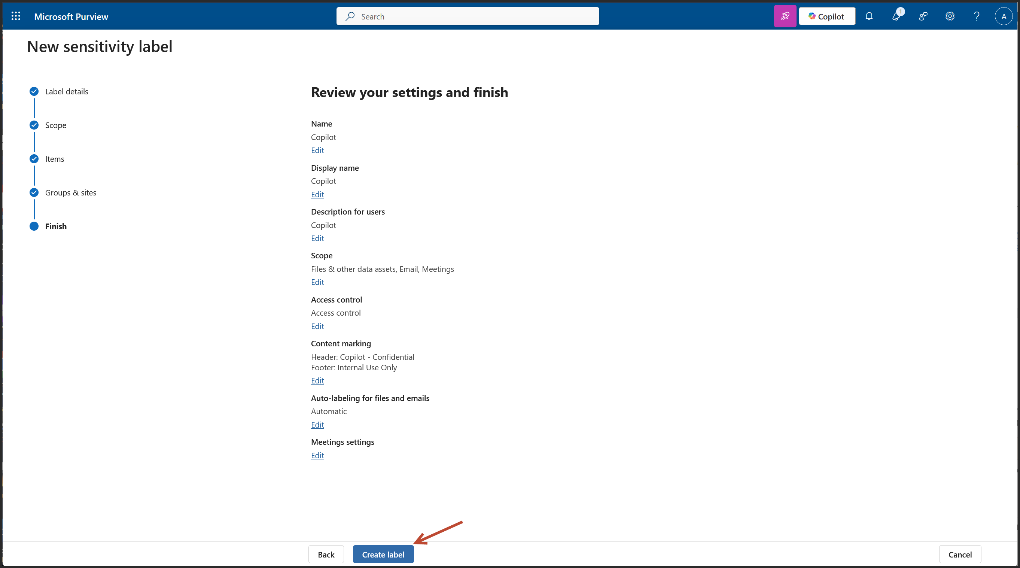Go to the Groups & sites step
This screenshot has width=1020, height=568.
click(70, 192)
